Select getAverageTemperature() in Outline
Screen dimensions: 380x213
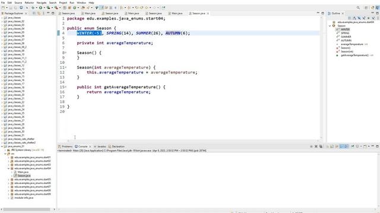(x=354, y=55)
